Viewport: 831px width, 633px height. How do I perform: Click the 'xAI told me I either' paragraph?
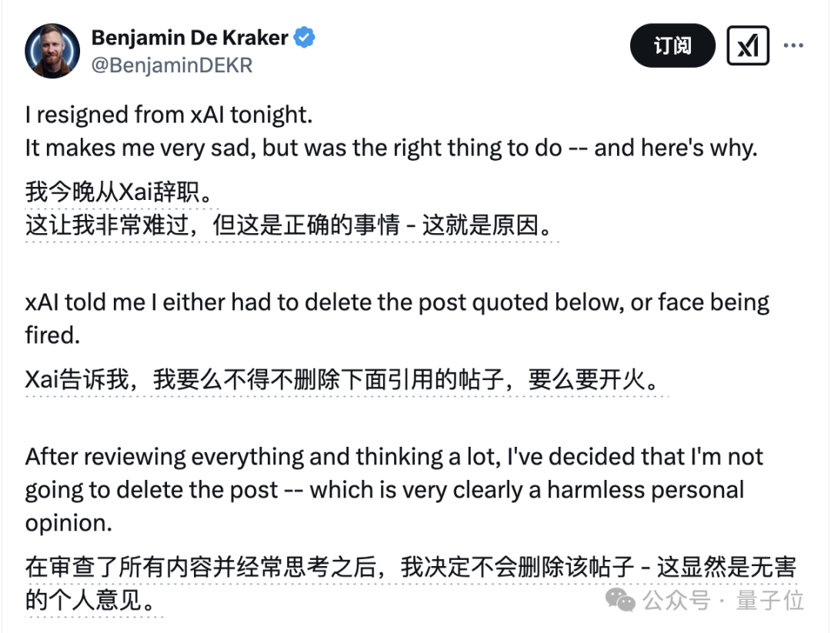click(x=397, y=319)
